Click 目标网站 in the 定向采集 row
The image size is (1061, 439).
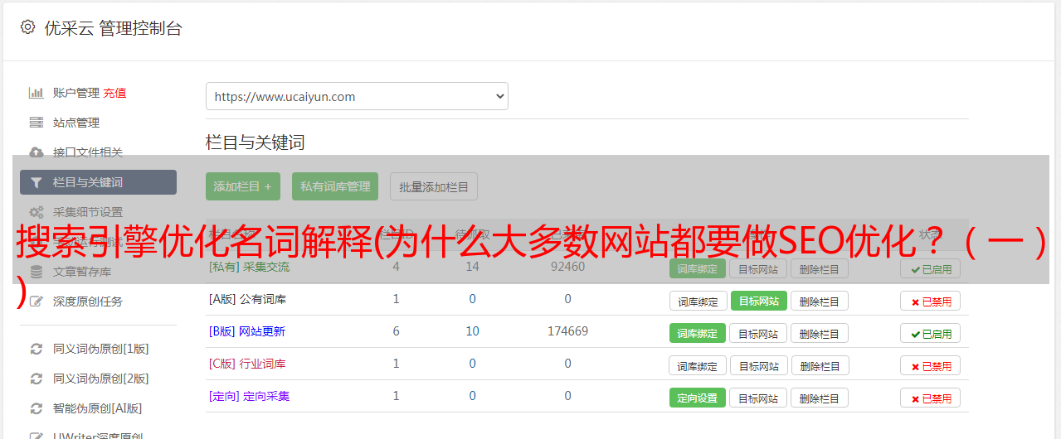758,398
